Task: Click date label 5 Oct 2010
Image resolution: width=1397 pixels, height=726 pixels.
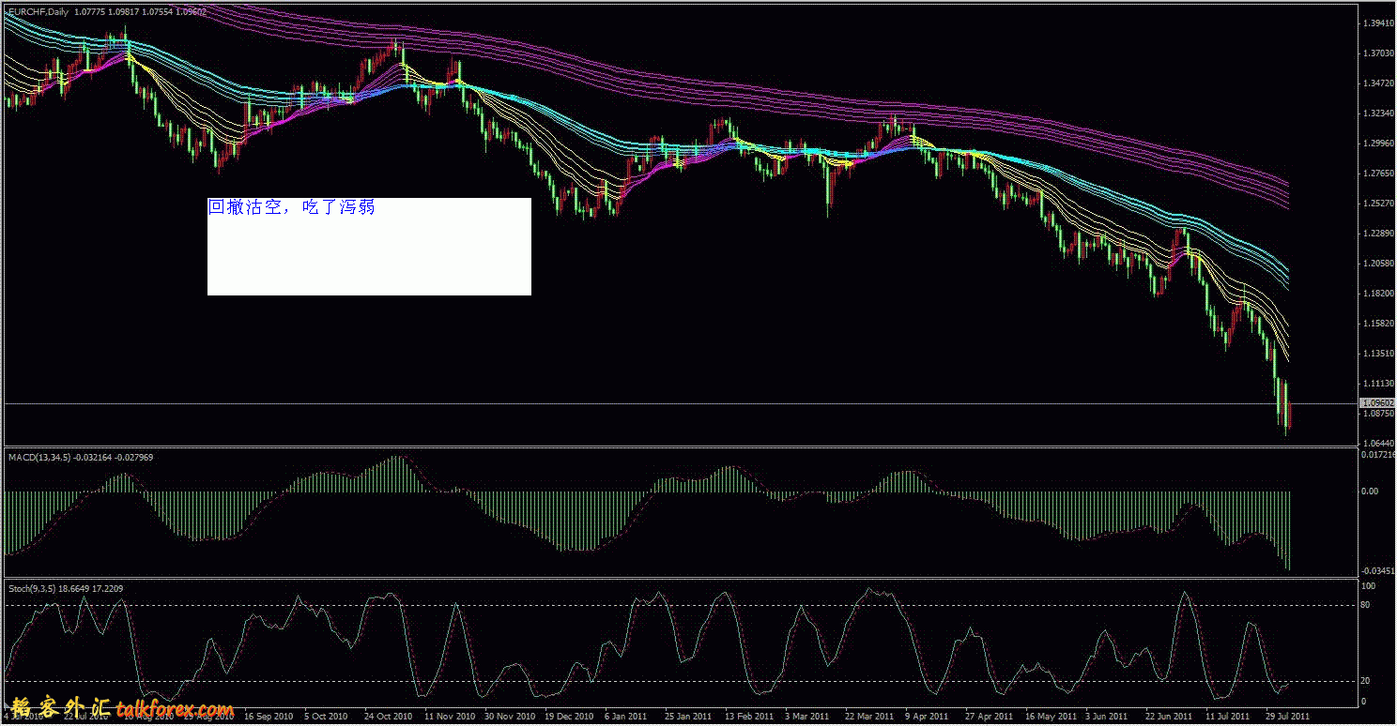Action: click(327, 716)
